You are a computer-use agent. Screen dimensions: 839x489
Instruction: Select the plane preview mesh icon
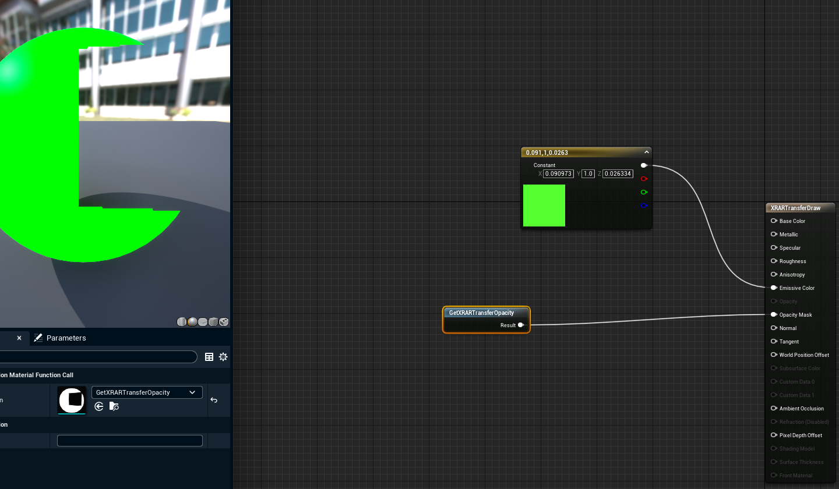coord(202,321)
